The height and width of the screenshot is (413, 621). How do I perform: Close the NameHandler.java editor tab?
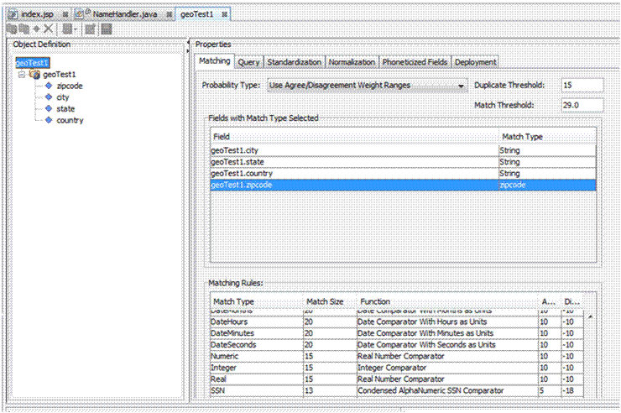click(x=170, y=14)
